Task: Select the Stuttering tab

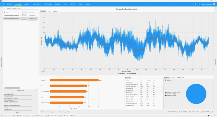Action: (167, 78)
